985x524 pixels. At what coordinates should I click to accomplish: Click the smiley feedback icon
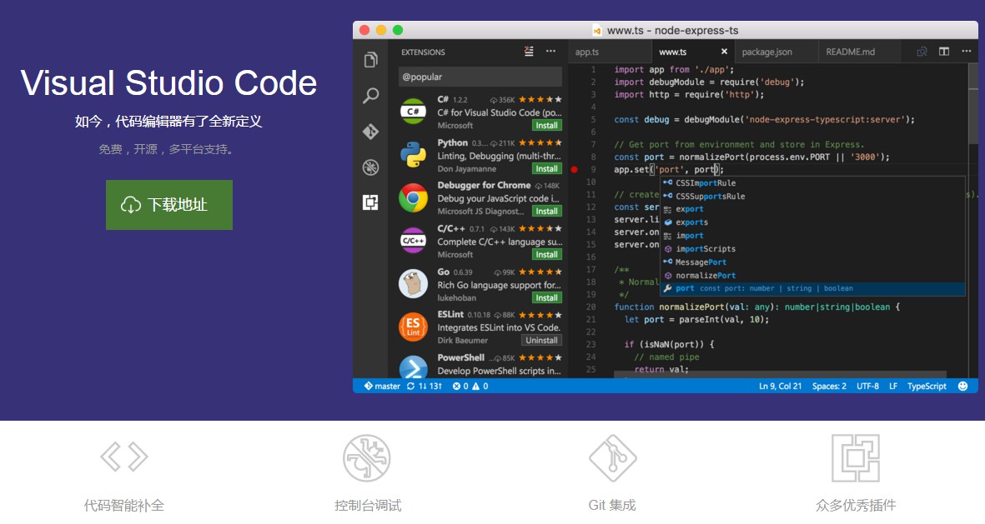pos(962,386)
